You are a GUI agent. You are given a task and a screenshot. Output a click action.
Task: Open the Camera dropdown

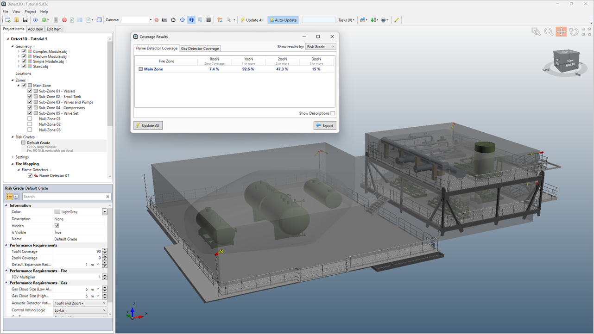(x=150, y=20)
